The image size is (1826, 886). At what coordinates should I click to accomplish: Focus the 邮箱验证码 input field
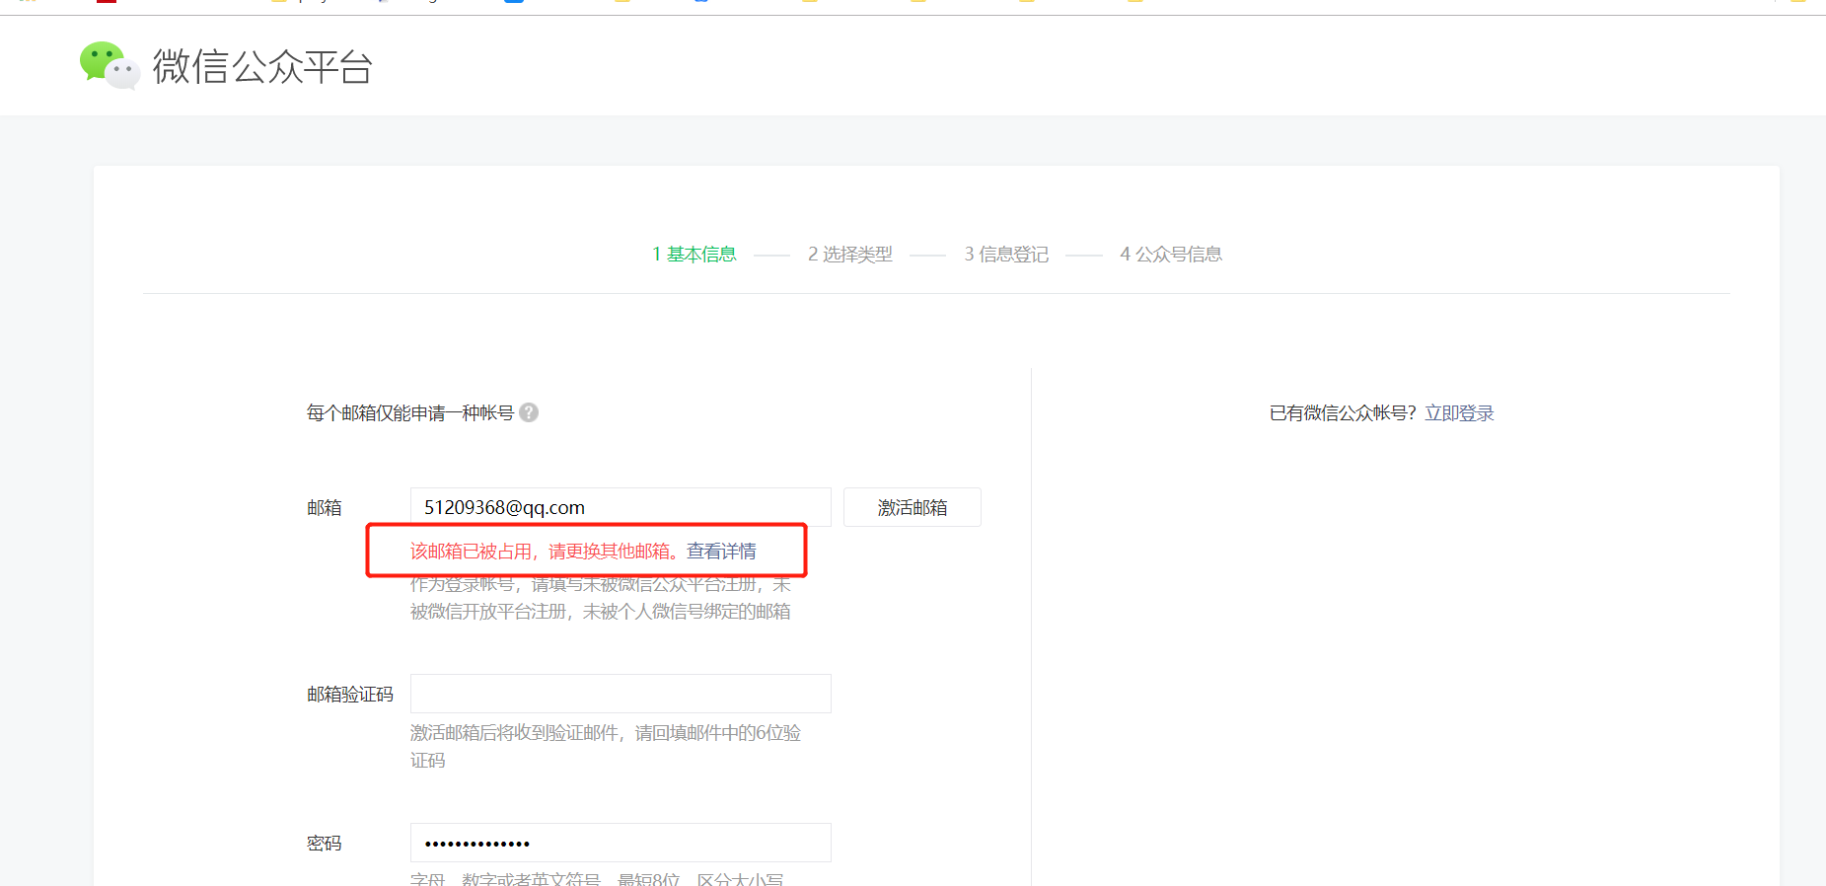(x=621, y=694)
